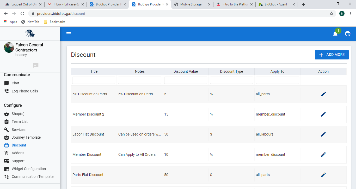356x189 pixels.
Task: Edit the Labor Flat Discount row
Action: pos(323,134)
